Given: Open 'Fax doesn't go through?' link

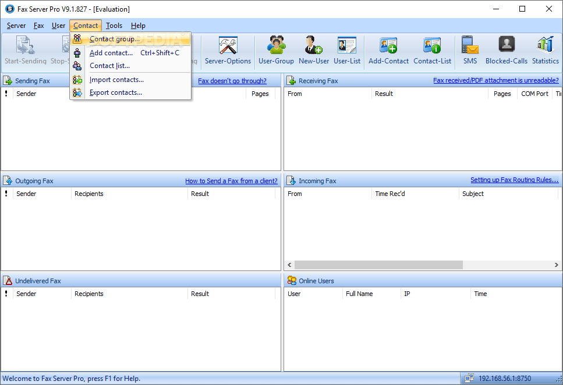Looking at the screenshot, I should tap(232, 81).
